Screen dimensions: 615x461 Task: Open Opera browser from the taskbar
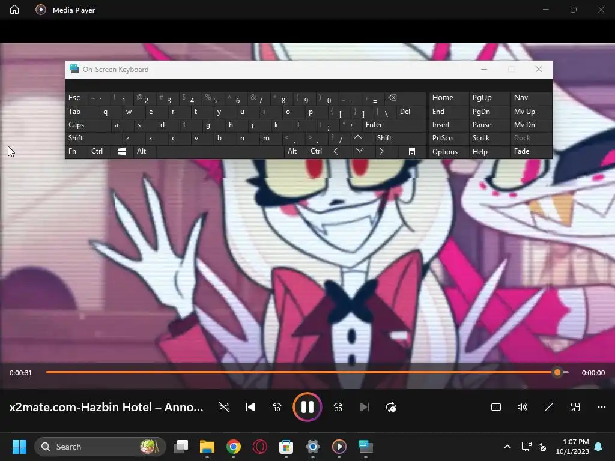coord(259,447)
